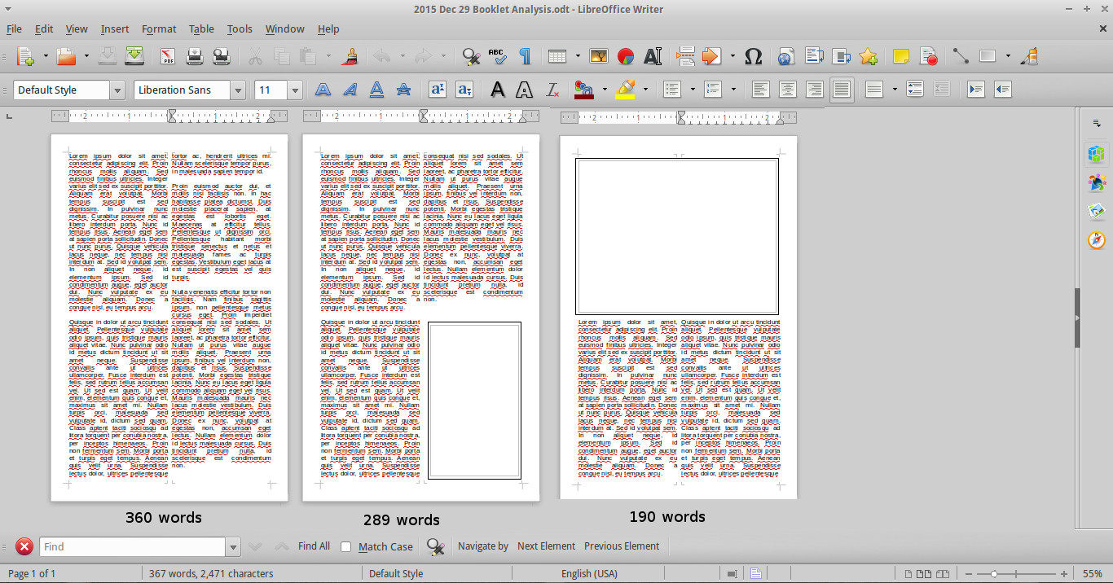Image resolution: width=1113 pixels, height=583 pixels.
Task: Open the Table menu
Action: click(201, 28)
